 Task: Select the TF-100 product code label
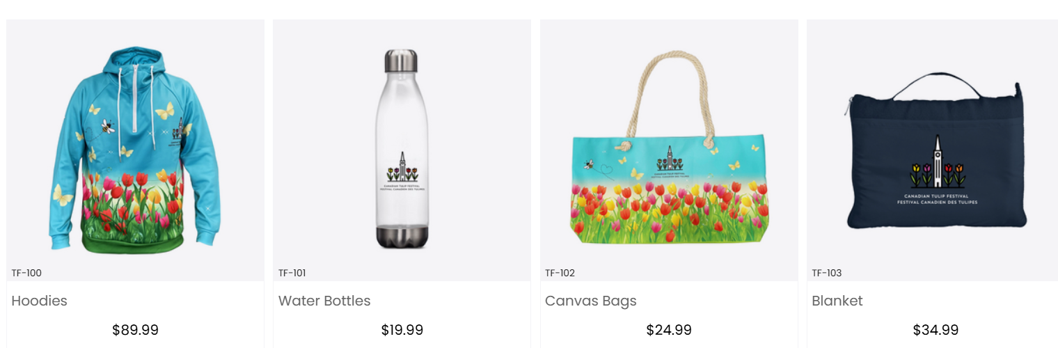point(26,273)
